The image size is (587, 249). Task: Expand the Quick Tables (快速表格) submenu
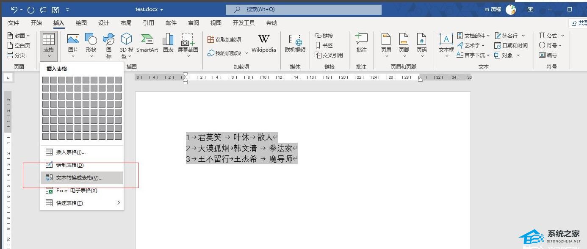pyautogui.click(x=82, y=203)
